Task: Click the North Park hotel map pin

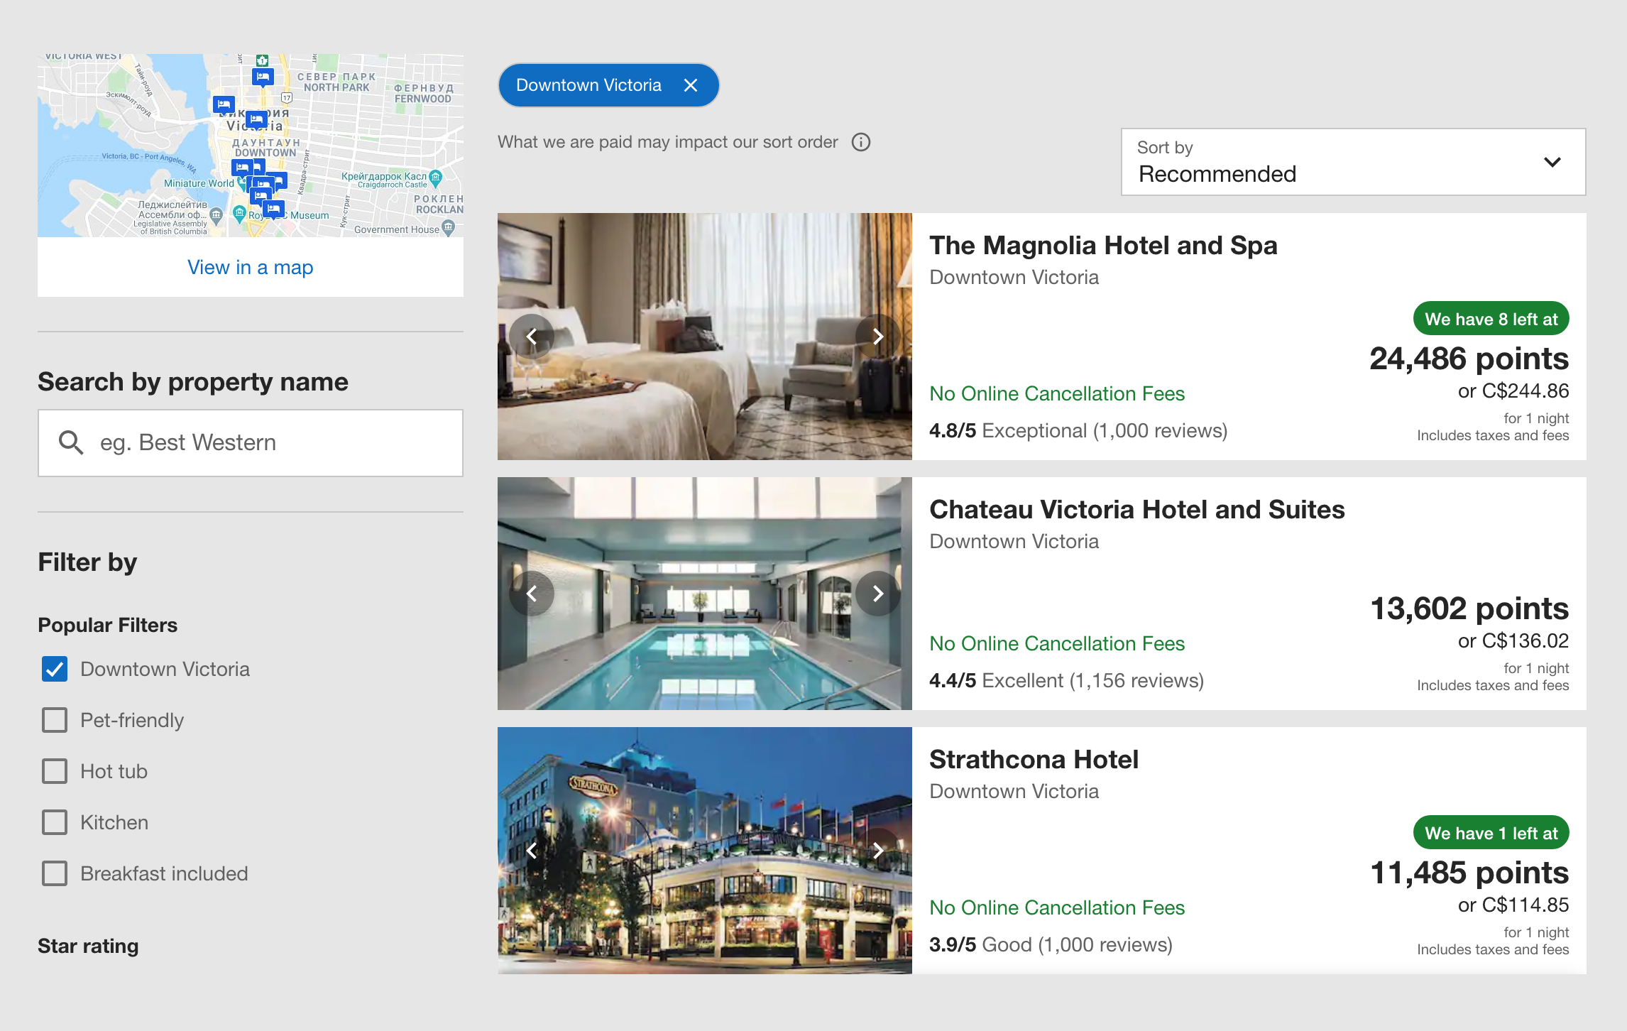Action: (263, 77)
